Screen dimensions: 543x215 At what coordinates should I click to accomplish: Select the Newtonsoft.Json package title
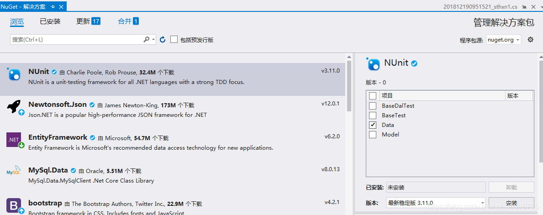point(58,105)
